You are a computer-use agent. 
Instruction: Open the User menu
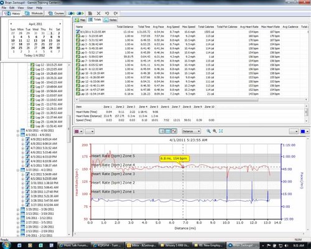[x=30, y=8]
